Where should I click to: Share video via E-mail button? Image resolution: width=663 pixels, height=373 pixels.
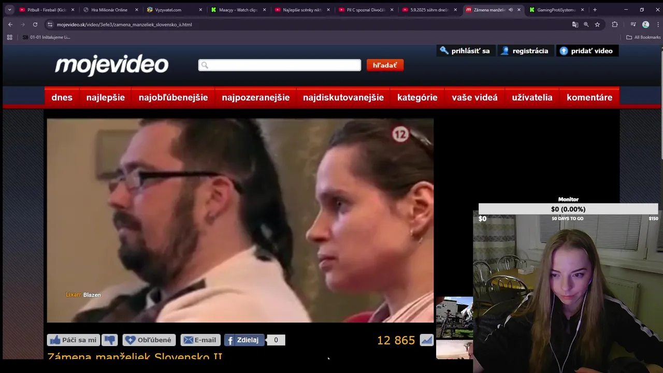coord(200,340)
